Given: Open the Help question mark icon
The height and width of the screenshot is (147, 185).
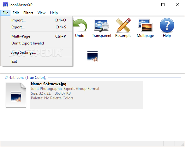Looking at the screenshot, I should 167,25.
